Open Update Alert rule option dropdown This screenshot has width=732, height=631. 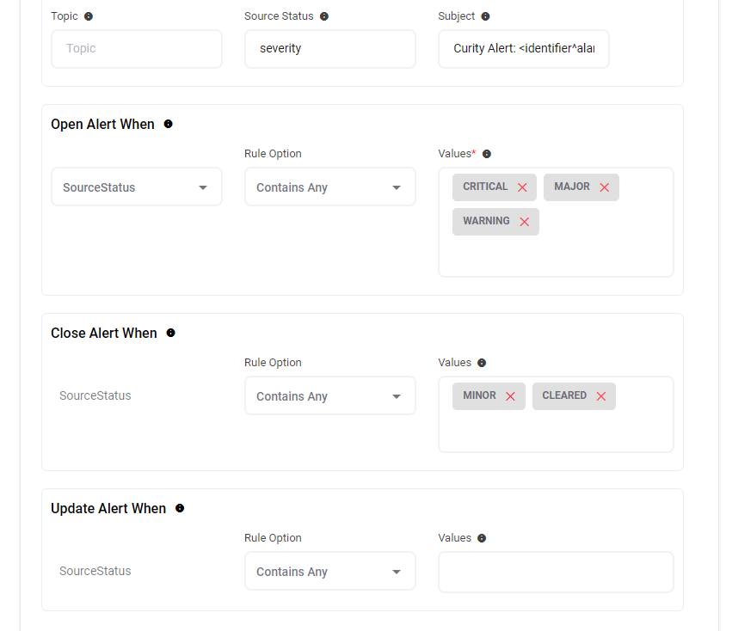pos(329,572)
